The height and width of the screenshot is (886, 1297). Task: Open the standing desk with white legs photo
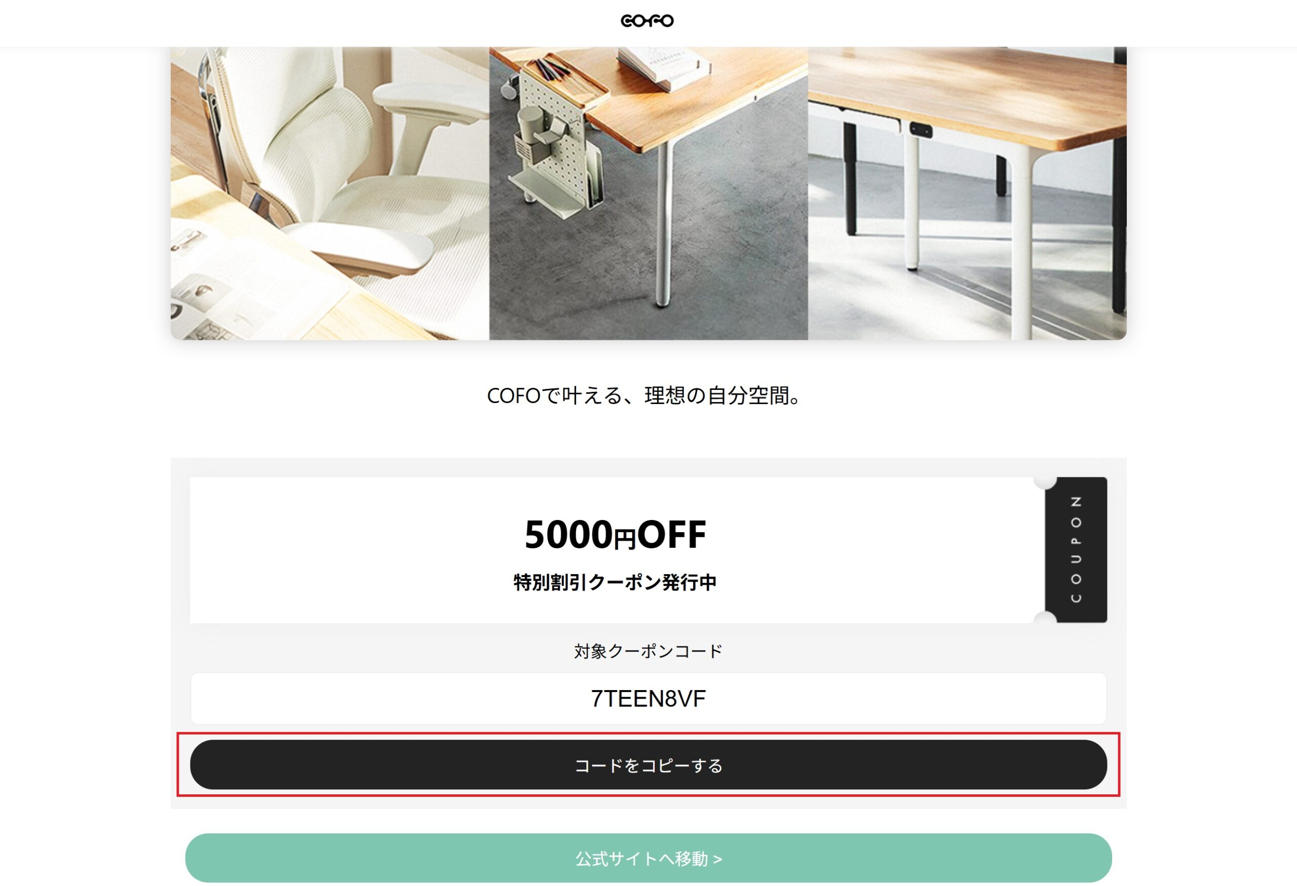pos(967,193)
